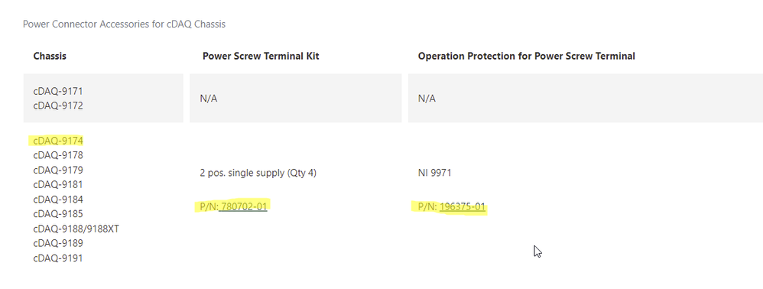Image resolution: width=763 pixels, height=289 pixels.
Task: Click the '2 pos. single supply (Qty 4)' text
Action: [x=258, y=173]
